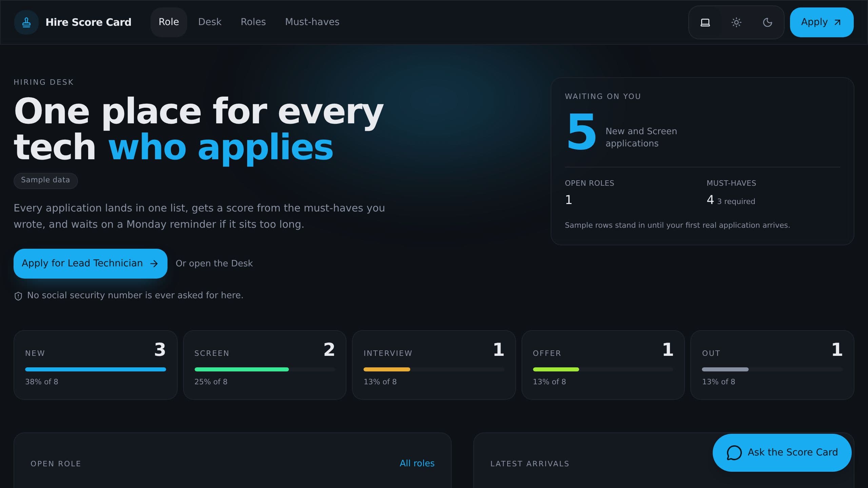Open Ask the Score Card chat

[782, 453]
